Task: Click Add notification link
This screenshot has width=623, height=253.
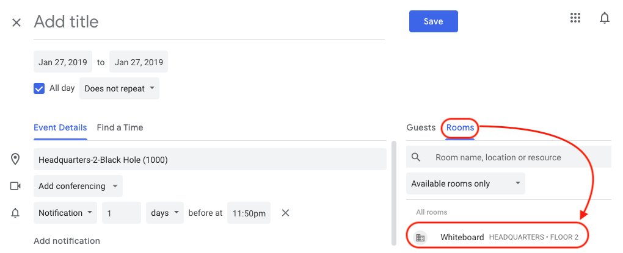Action: pos(67,241)
